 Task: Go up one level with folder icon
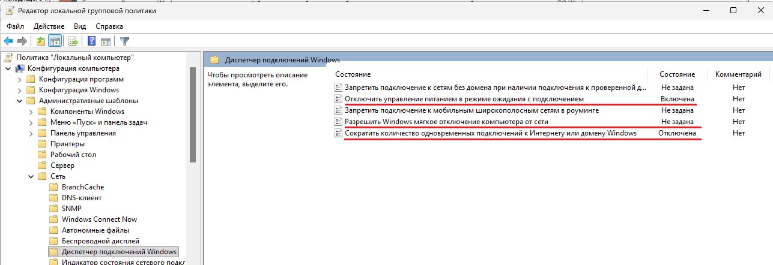(x=40, y=41)
